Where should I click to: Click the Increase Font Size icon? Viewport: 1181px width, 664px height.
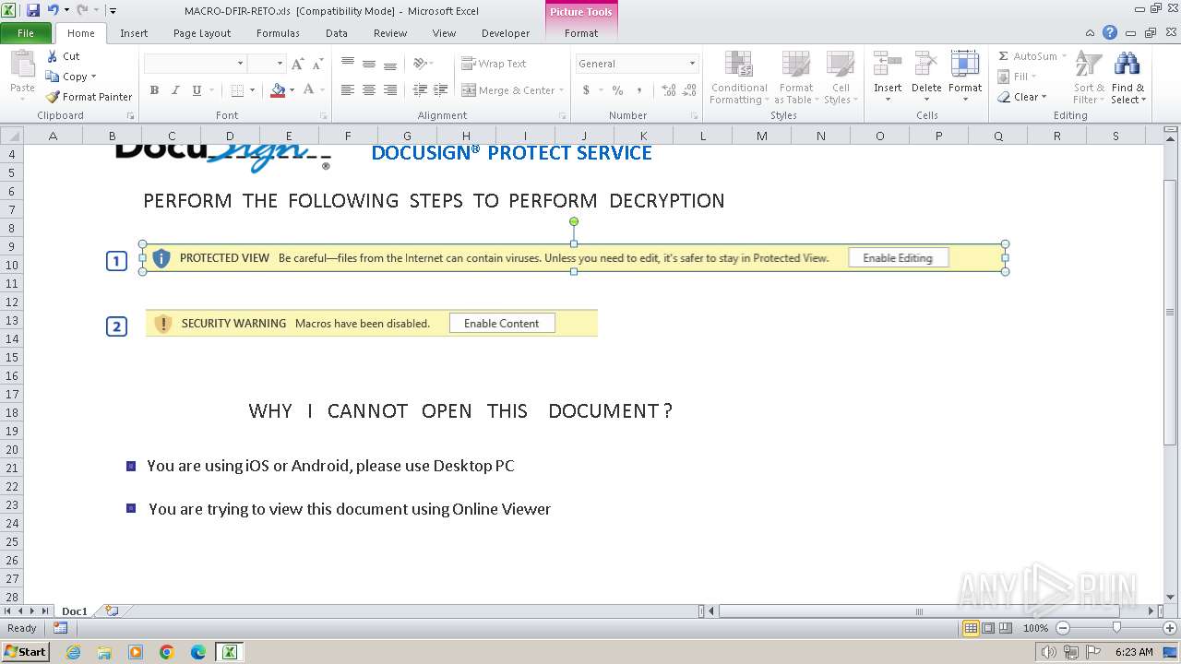pyautogui.click(x=297, y=64)
